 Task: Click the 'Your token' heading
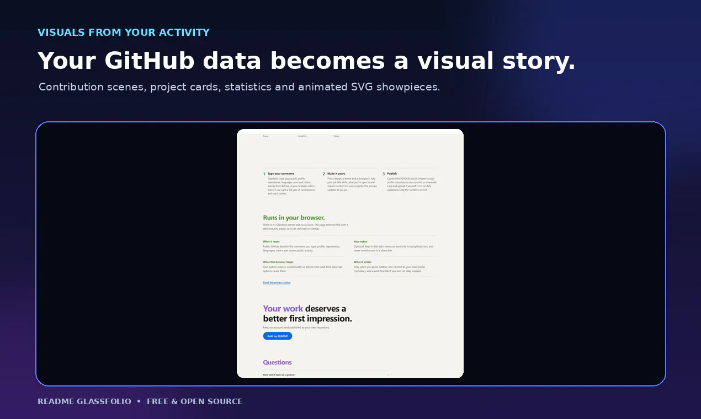pyautogui.click(x=360, y=241)
